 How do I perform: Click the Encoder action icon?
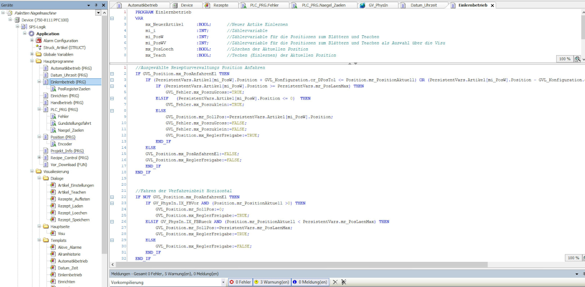pyautogui.click(x=53, y=144)
